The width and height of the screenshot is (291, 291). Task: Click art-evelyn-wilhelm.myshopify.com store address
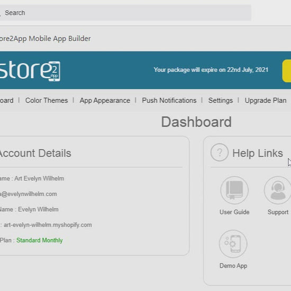48,225
